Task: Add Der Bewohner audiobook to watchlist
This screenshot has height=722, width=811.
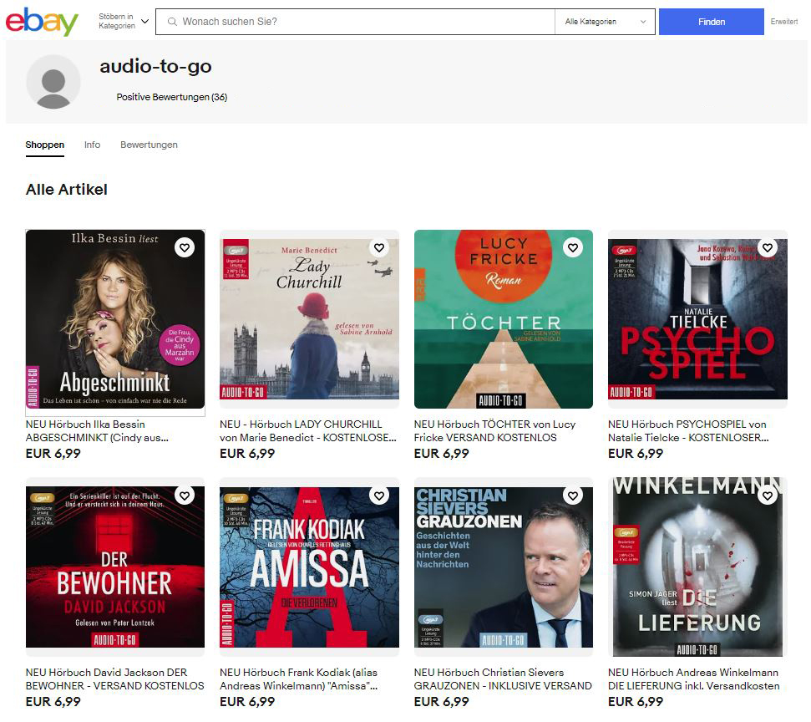Action: click(185, 496)
